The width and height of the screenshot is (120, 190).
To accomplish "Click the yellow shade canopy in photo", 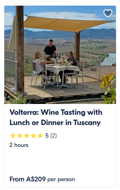I will [68, 24].
